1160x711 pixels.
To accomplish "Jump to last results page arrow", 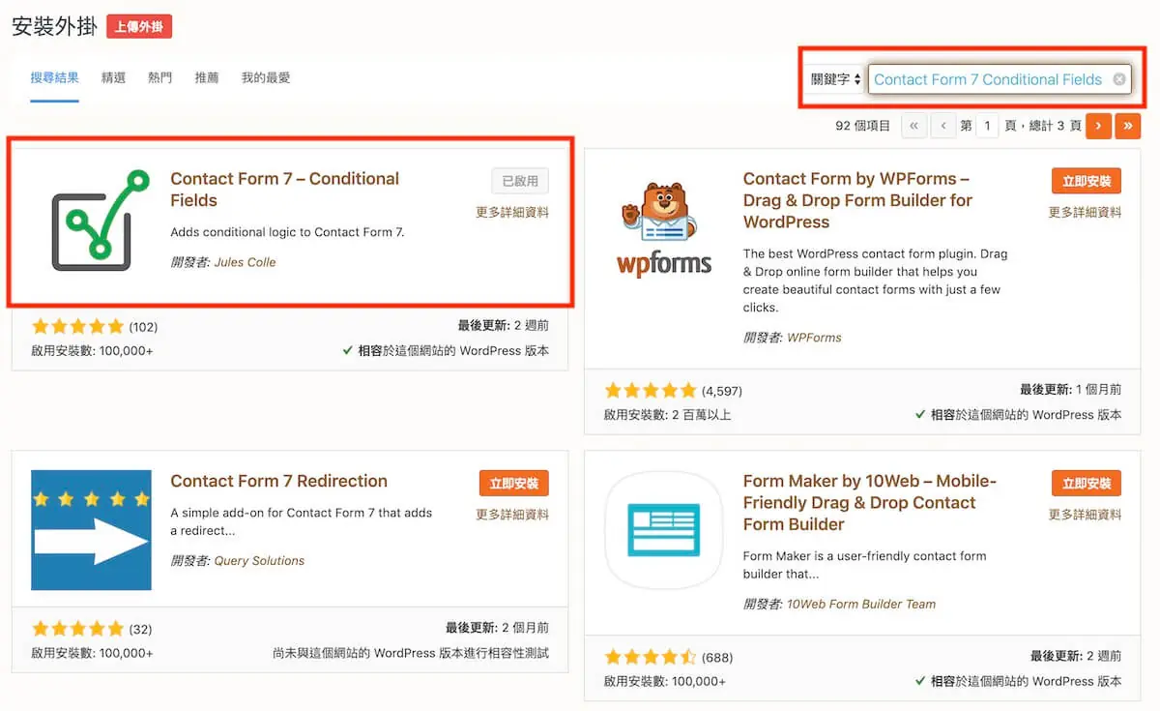I will [1127, 126].
